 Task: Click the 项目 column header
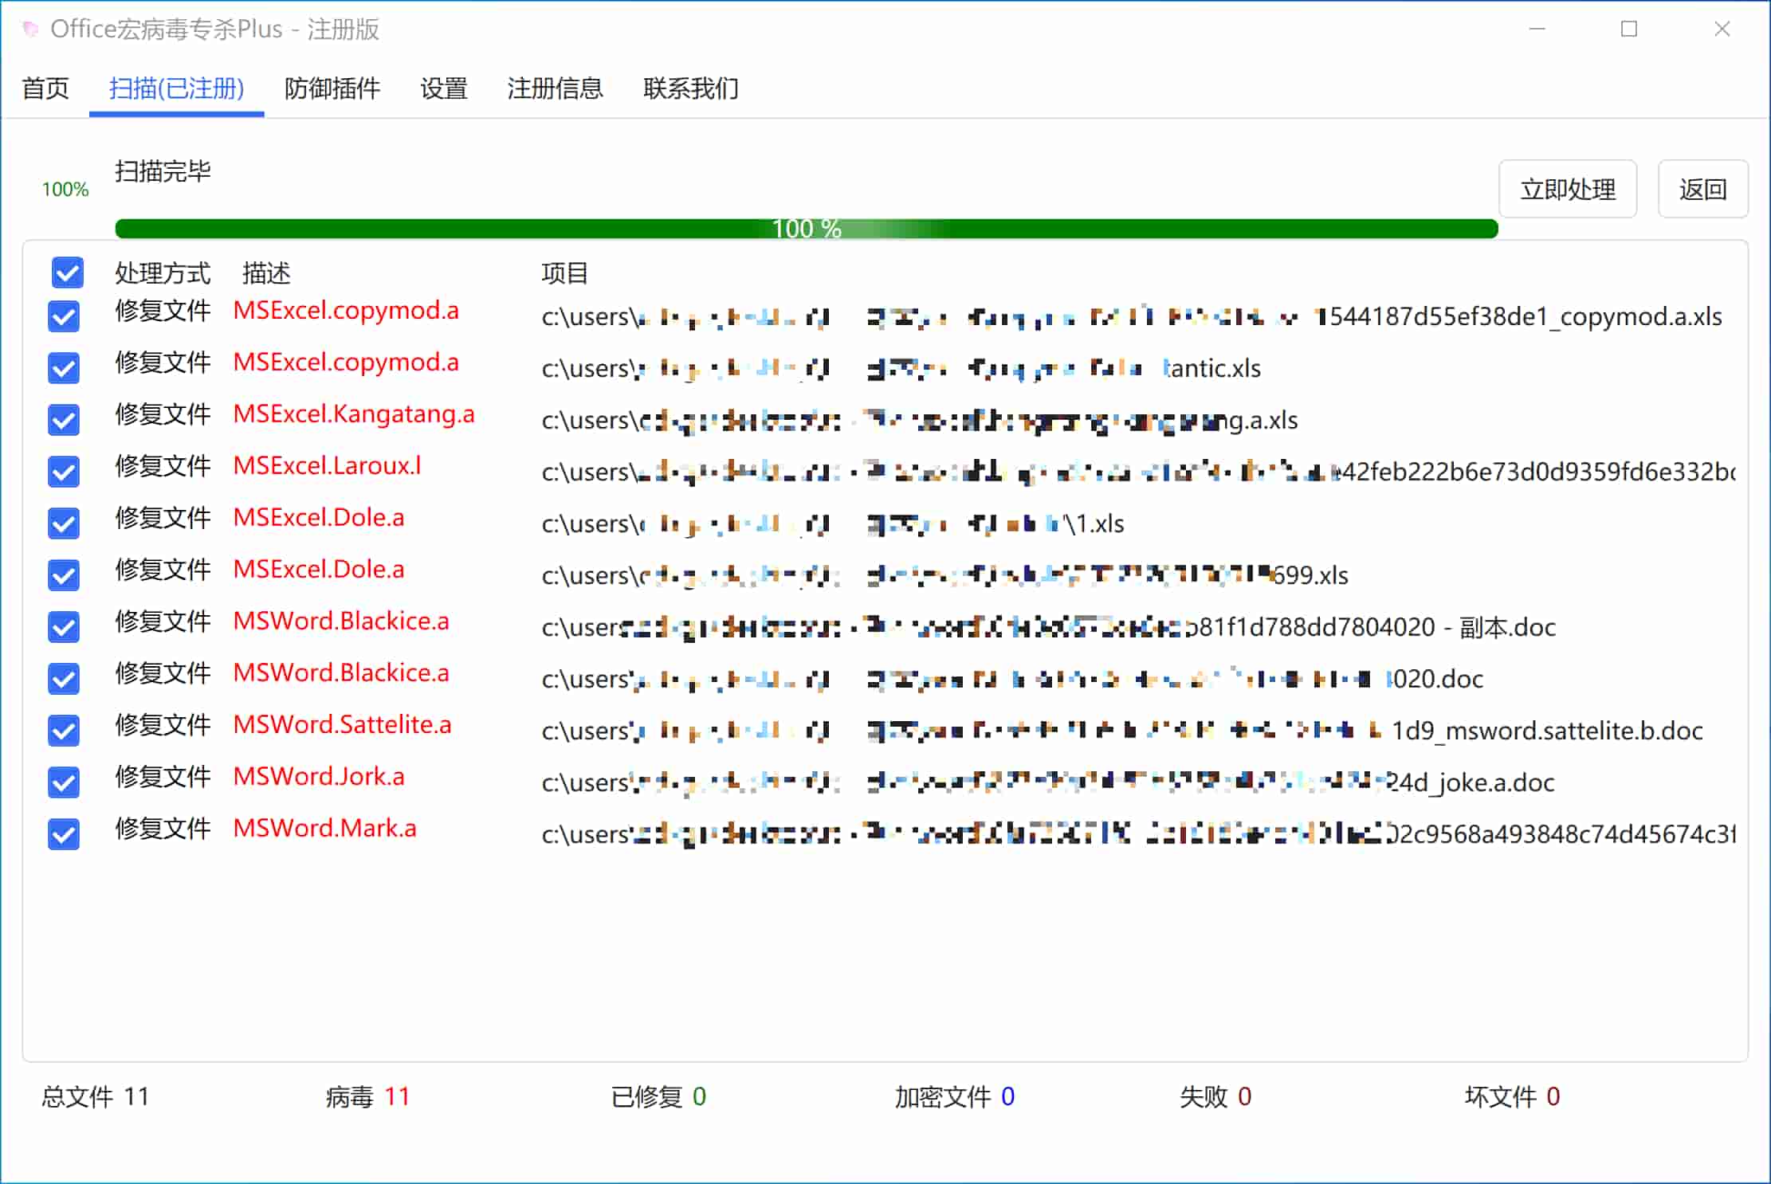(x=564, y=273)
